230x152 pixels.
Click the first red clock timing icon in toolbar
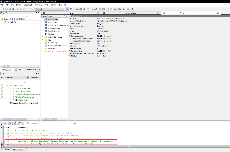point(100,9)
